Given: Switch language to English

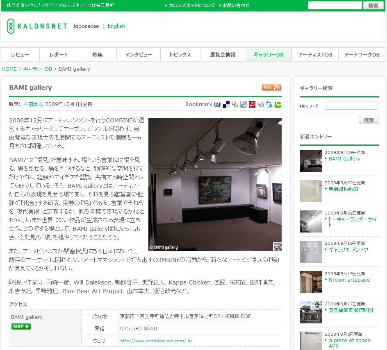Looking at the screenshot, I should 116,26.
